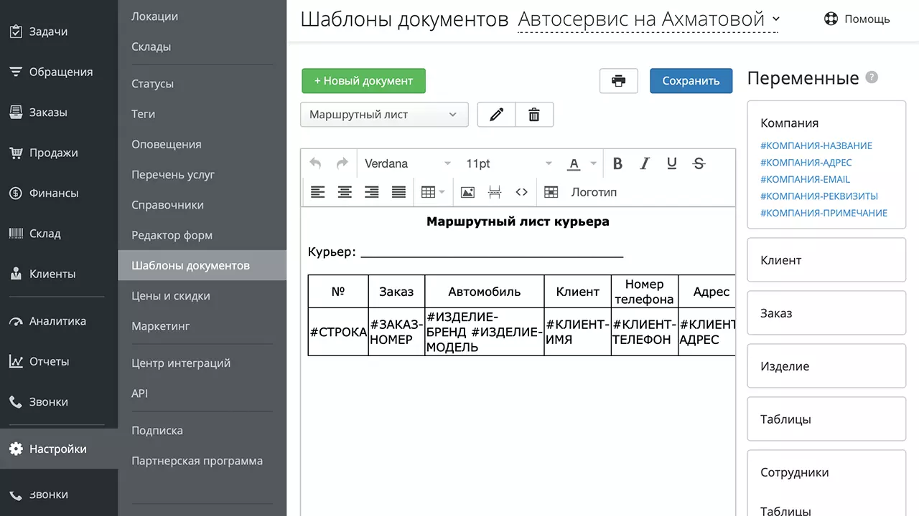Insert image into template
The height and width of the screenshot is (516, 919).
coord(467,192)
